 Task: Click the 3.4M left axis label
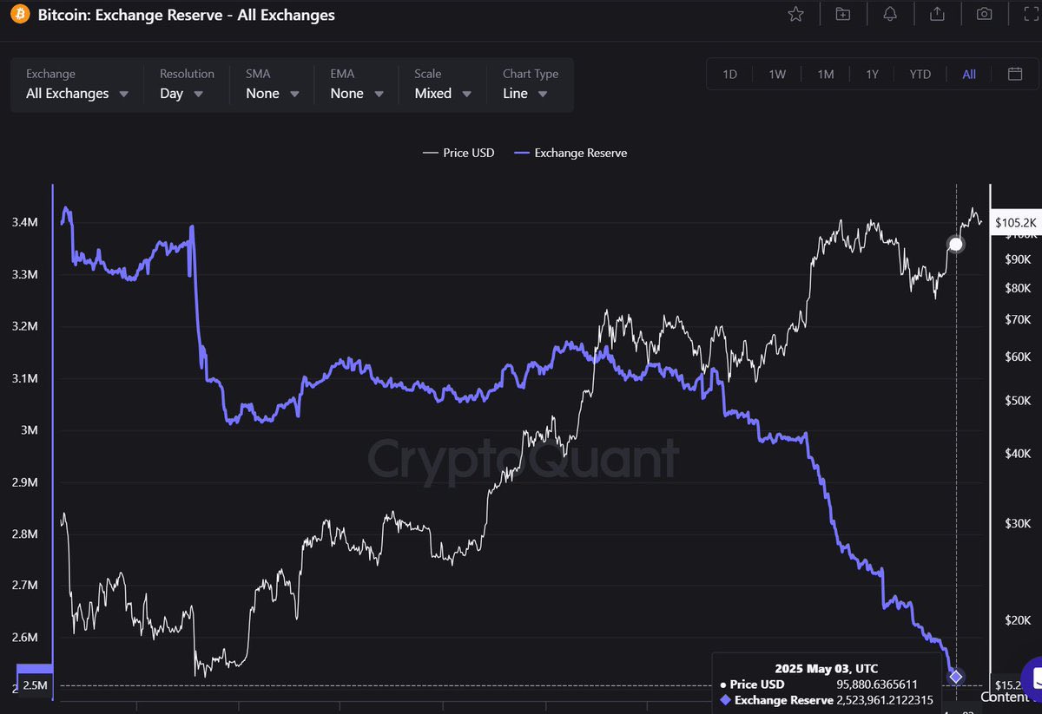point(23,223)
